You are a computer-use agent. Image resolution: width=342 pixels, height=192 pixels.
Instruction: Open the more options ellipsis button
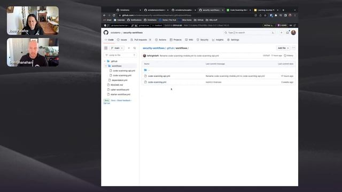coord(293,48)
